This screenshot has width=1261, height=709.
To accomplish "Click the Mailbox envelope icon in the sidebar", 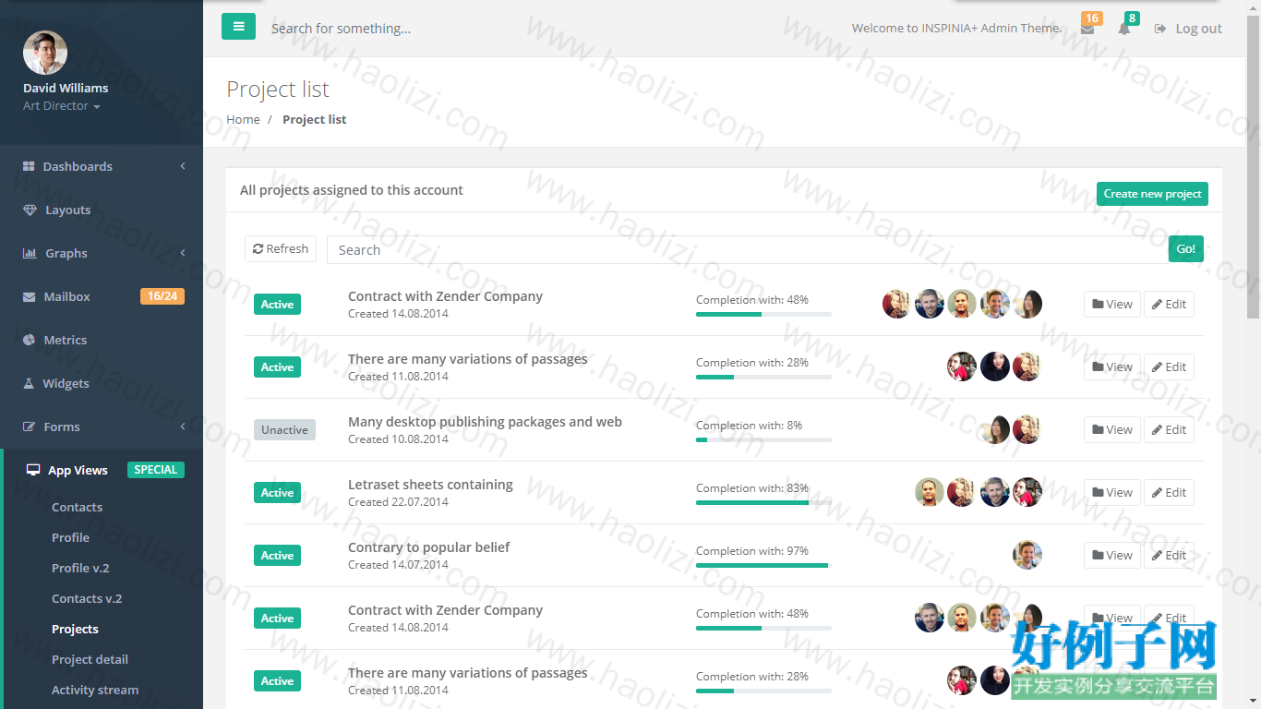I will pyautogui.click(x=29, y=296).
